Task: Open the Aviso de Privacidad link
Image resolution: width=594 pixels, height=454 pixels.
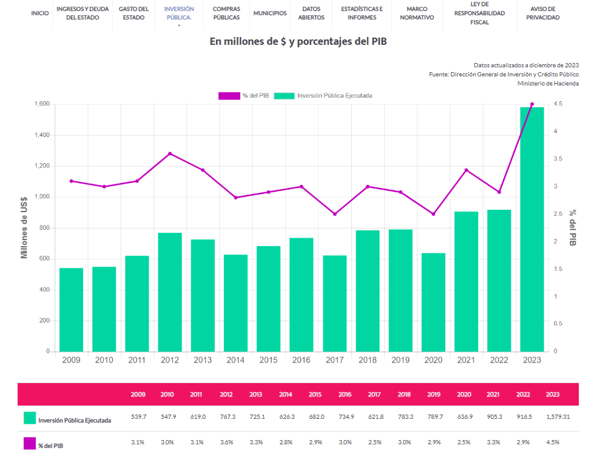Action: pyautogui.click(x=544, y=13)
